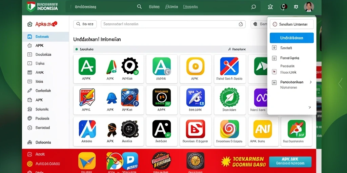Click the magnifier icon in the green header
This screenshot has width=347, height=173.
[x=139, y=7]
